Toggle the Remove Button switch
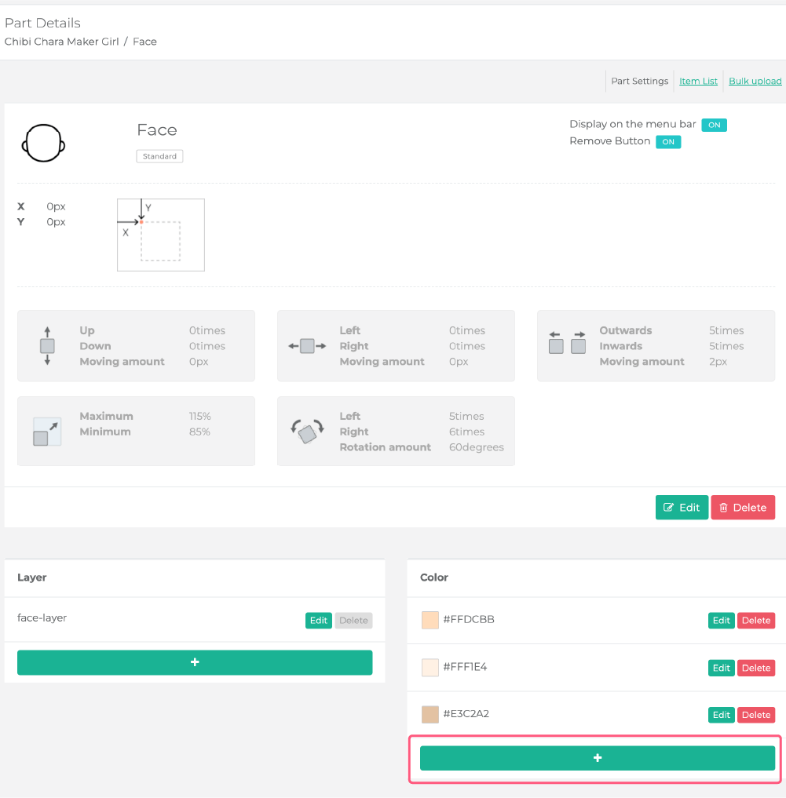 pyautogui.click(x=668, y=141)
